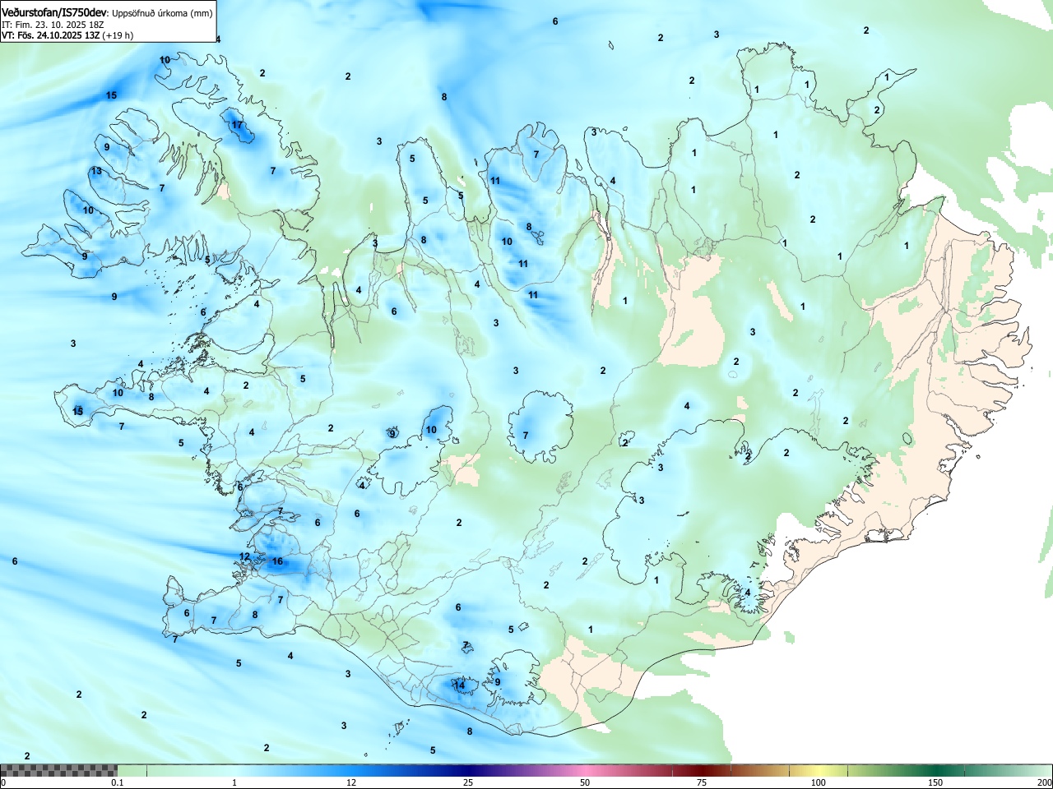Screen dimensions: 1053x789
Task: Click the 'Uppsöfnuð úrkoma (mm)' label
Action: (162, 13)
